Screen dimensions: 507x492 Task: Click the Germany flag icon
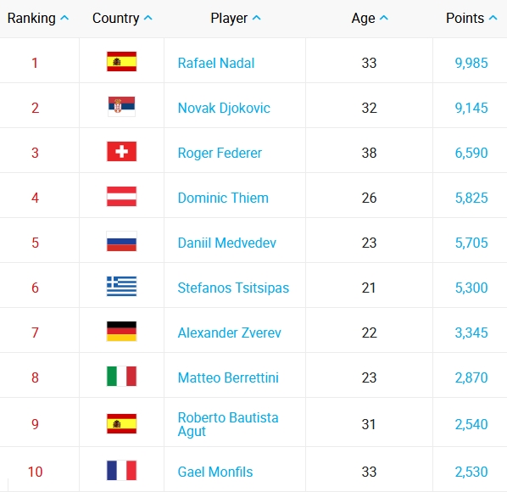point(121,331)
